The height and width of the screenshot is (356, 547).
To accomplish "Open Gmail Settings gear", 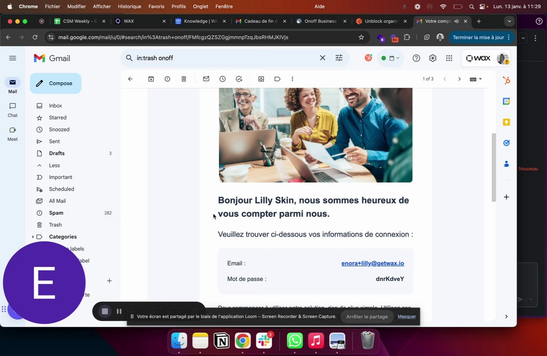I will point(432,58).
